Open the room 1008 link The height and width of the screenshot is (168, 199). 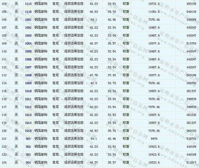[28, 75]
